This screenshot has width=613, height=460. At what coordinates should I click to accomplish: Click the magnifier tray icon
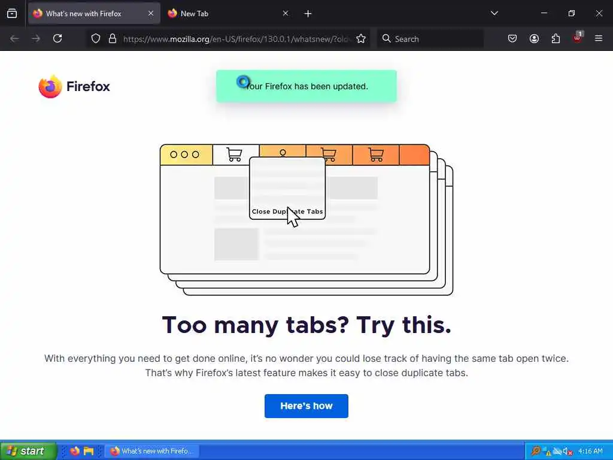click(x=536, y=451)
